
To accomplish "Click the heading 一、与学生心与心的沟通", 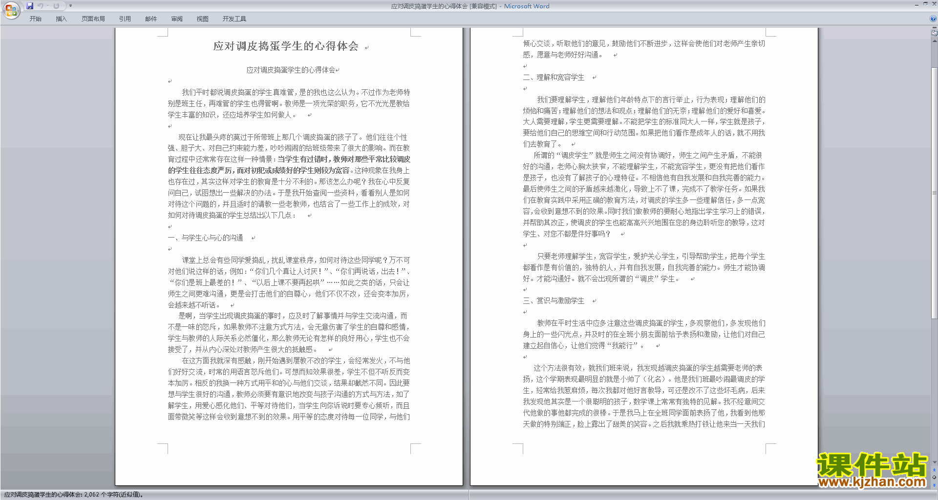I will (205, 238).
